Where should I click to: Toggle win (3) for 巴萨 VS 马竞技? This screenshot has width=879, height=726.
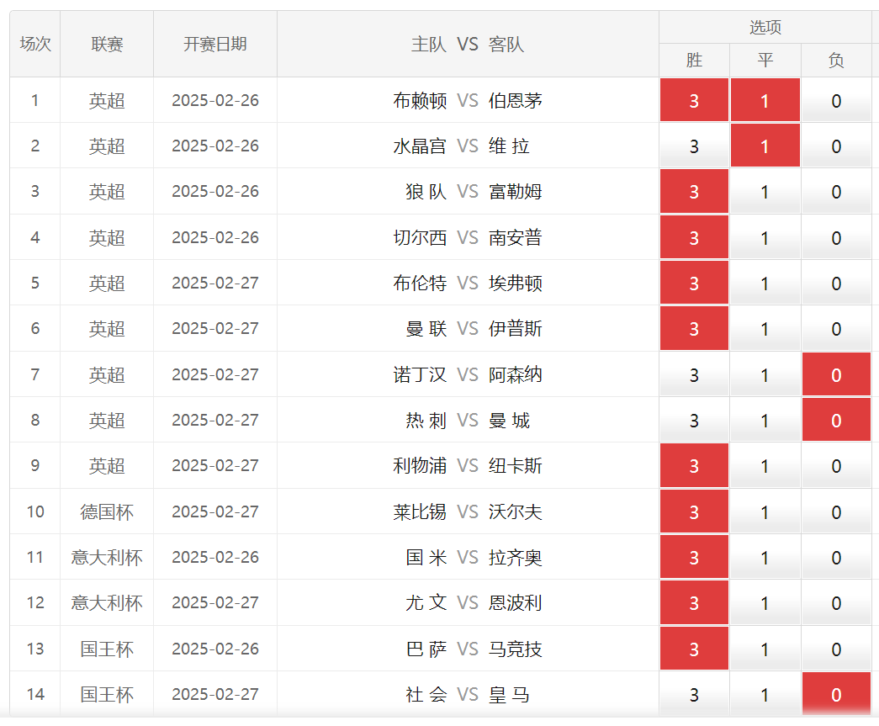coord(694,649)
